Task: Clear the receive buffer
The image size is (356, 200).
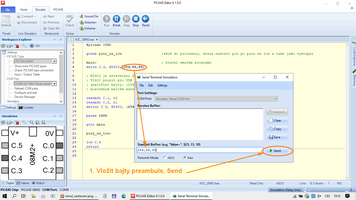Action: pos(277,120)
